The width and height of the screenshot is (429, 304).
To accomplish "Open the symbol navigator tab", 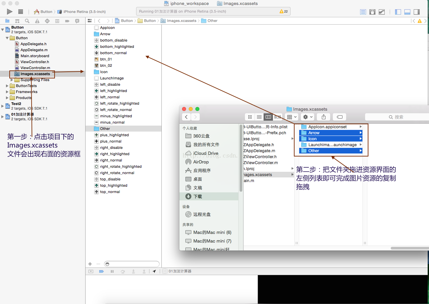I will click(x=17, y=21).
